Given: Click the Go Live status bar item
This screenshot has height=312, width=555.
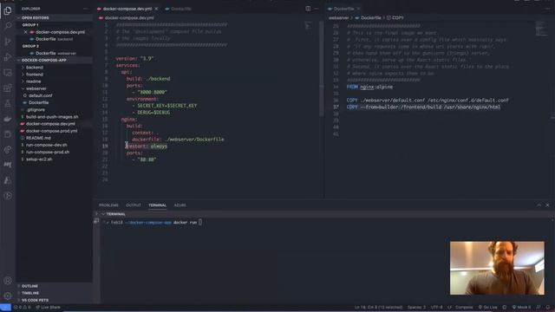Looking at the screenshot, I should click(x=487, y=307).
